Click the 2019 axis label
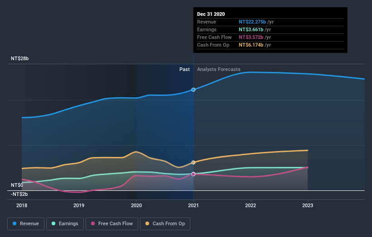 point(79,205)
